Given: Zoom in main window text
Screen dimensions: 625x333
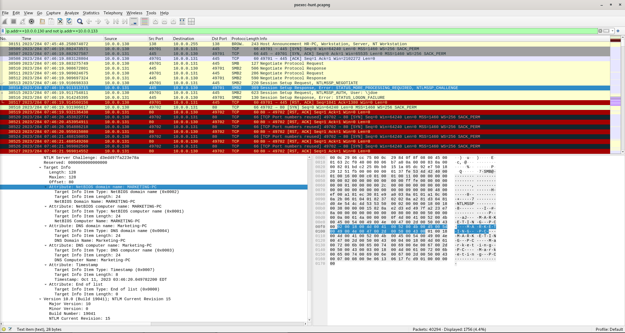Looking at the screenshot, I should click(x=156, y=22).
